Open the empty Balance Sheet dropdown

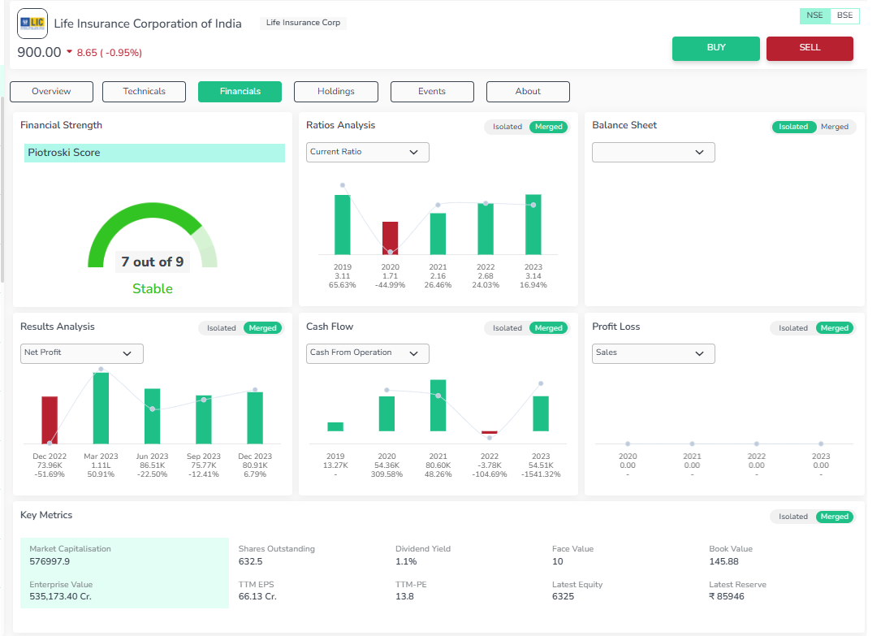(654, 152)
